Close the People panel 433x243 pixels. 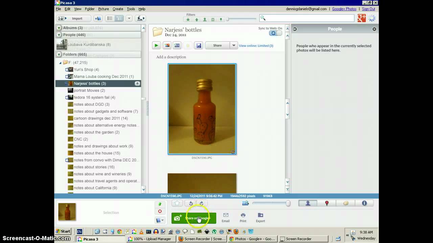click(x=374, y=29)
